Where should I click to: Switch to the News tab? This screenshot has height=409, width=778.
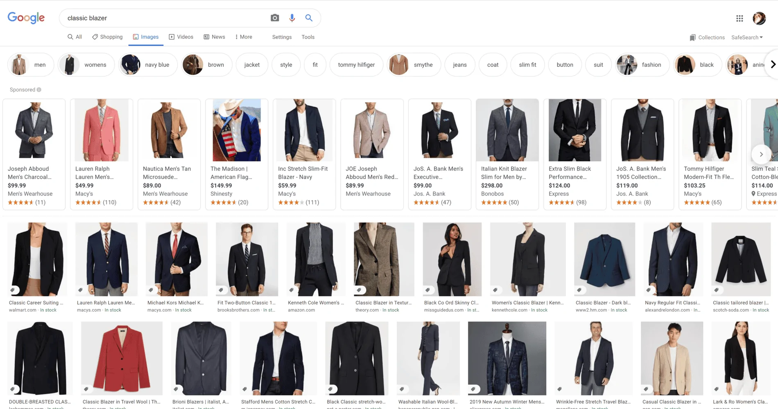click(x=215, y=37)
